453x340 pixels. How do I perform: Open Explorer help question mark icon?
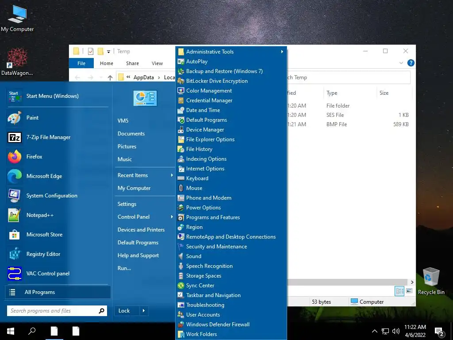click(x=411, y=63)
